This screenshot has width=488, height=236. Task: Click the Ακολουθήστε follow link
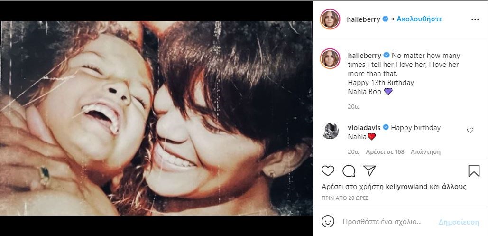(x=419, y=19)
